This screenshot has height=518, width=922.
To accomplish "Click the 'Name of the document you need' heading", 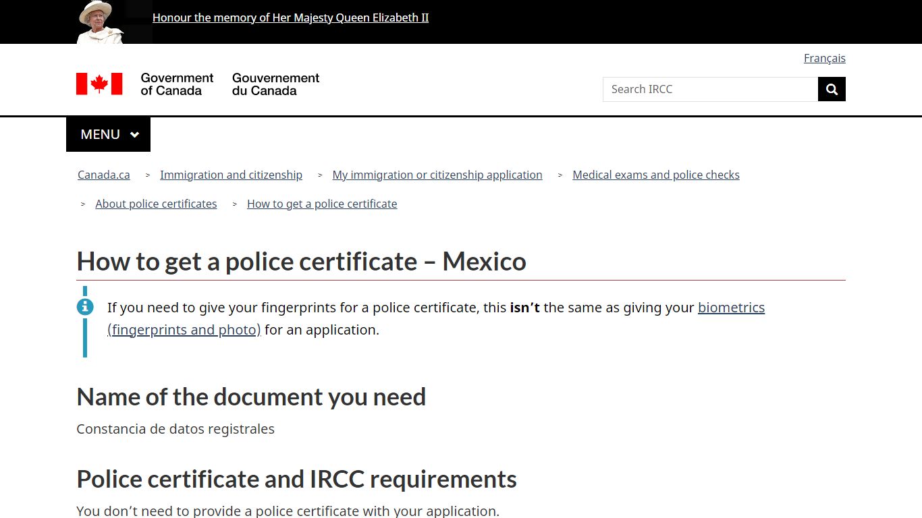I will coord(251,397).
